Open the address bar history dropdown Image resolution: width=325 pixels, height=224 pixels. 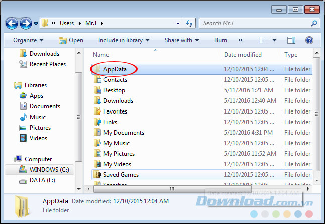(178, 24)
